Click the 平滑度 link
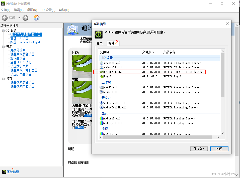Viewport: 240px width, 178px height. point(79,127)
